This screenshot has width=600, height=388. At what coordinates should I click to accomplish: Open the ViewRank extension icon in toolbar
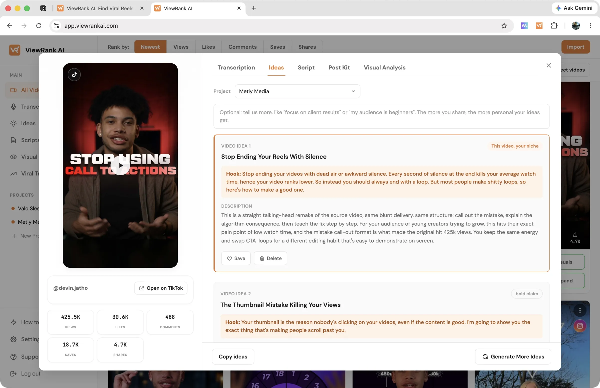(539, 26)
